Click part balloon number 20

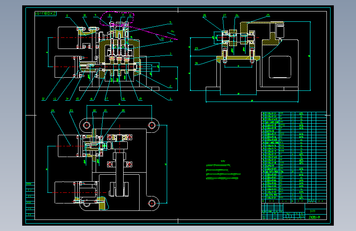pos(123,111)
